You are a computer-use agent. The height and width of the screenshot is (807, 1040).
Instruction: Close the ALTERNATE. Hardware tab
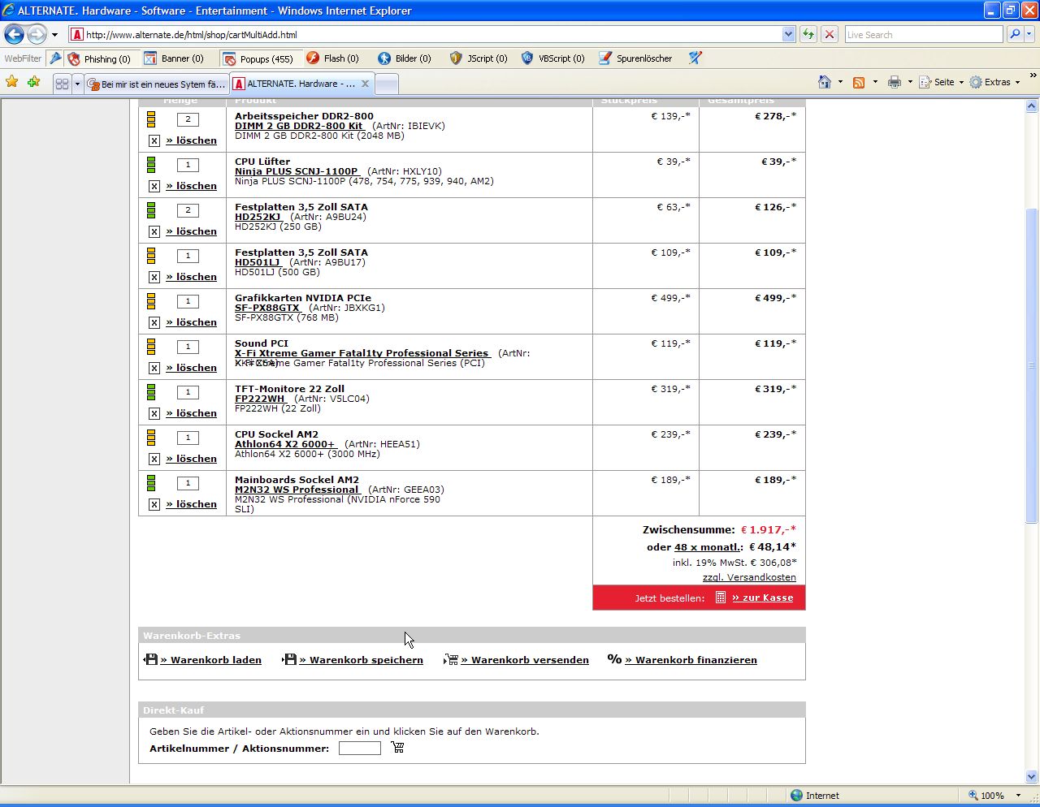point(365,84)
